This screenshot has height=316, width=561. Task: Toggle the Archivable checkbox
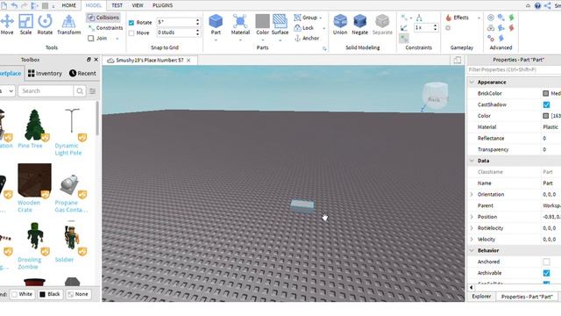546,273
